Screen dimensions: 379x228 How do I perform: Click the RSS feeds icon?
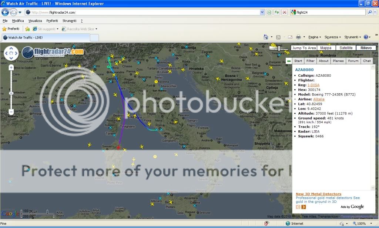pyautogui.click(x=278, y=37)
